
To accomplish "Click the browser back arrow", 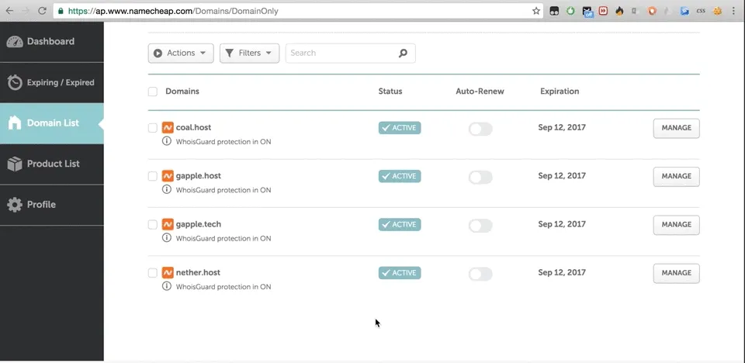I will coord(9,10).
